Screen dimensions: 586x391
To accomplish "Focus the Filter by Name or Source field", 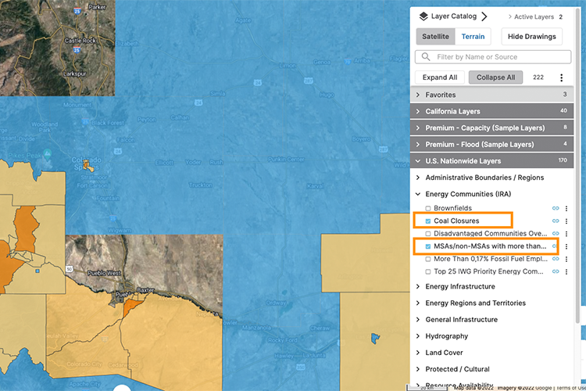I will click(493, 57).
